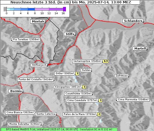Click the legend tick label 10
The image size is (154, 131).
pyautogui.click(x=42, y=13)
